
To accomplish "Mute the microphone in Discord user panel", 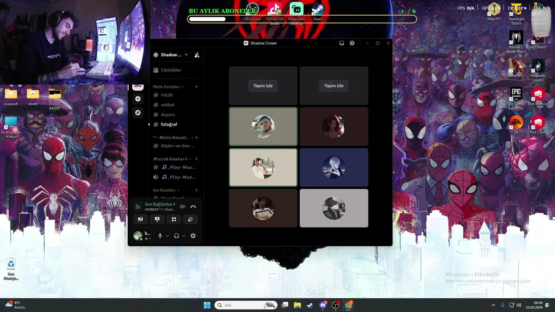I will point(160,236).
